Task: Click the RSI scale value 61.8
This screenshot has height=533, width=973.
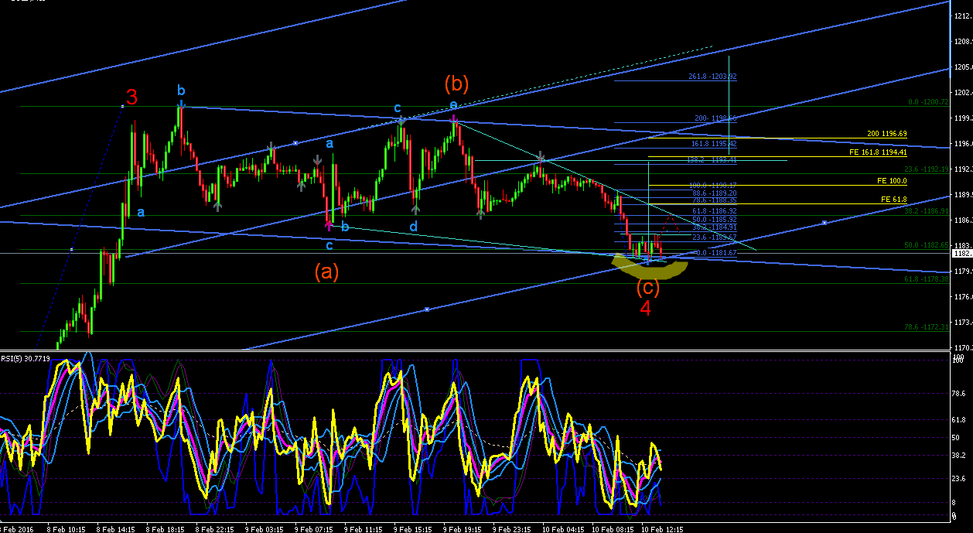Action: coord(960,419)
